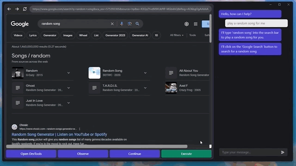Start voice search with the microphone icon

point(122,24)
